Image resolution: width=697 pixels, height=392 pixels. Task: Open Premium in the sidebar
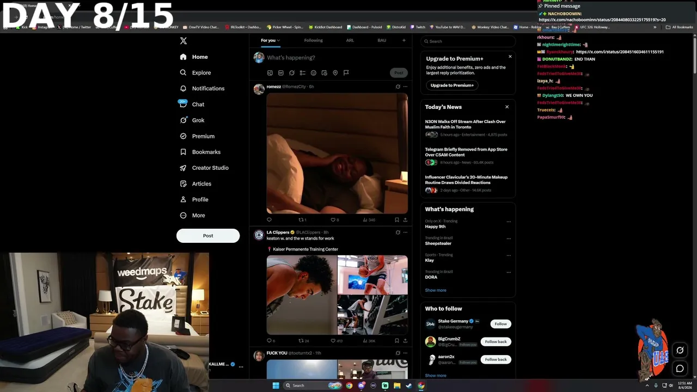click(x=197, y=136)
